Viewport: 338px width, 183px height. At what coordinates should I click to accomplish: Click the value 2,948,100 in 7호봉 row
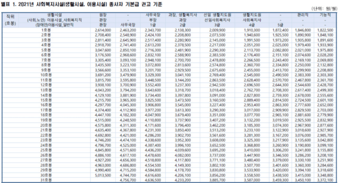point(153,60)
